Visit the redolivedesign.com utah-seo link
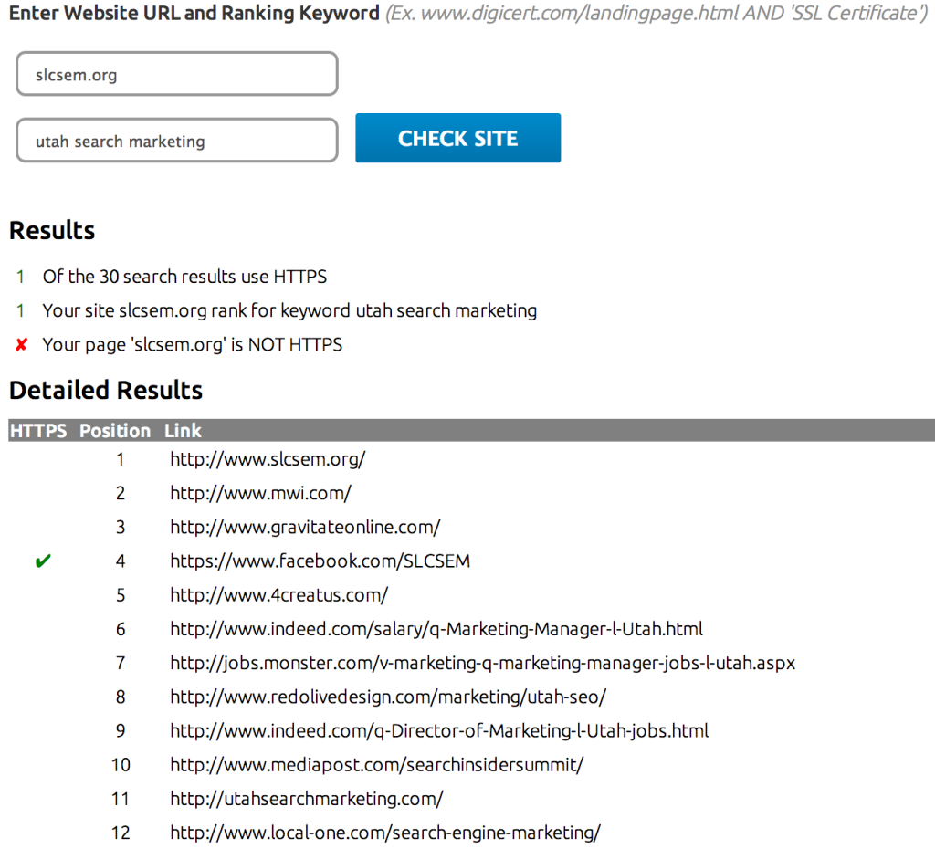935x849 pixels. [x=387, y=697]
